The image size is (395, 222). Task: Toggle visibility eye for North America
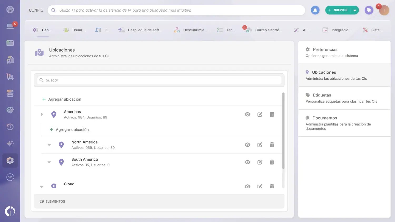point(248,145)
